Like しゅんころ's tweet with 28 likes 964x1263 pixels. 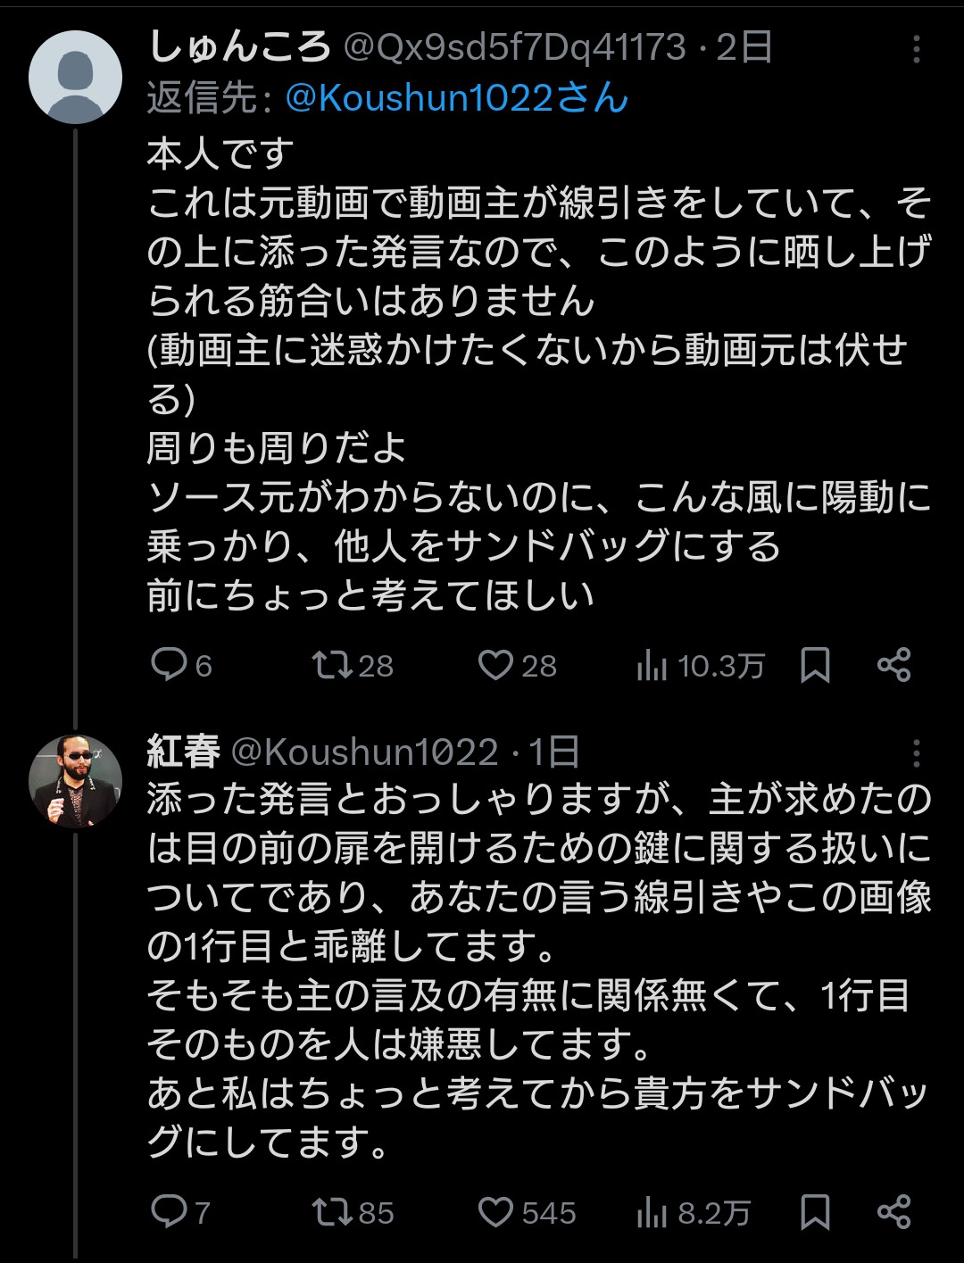pyautogui.click(x=495, y=665)
